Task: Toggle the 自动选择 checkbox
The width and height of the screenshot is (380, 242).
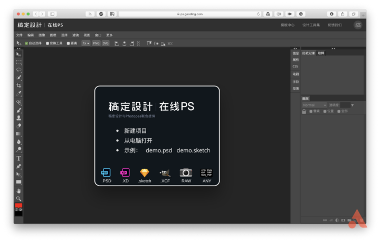Action: tap(26, 43)
